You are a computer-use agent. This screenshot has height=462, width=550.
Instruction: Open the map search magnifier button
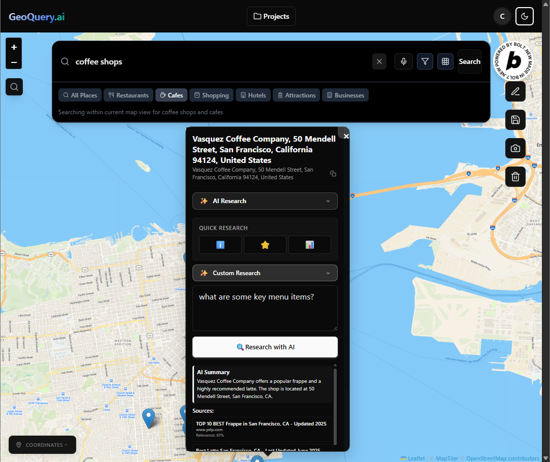click(x=14, y=87)
